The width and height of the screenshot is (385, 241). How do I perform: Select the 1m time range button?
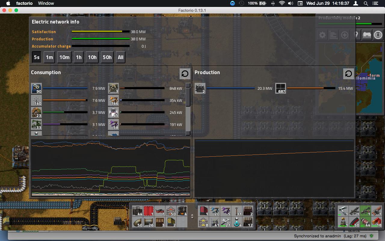49,57
